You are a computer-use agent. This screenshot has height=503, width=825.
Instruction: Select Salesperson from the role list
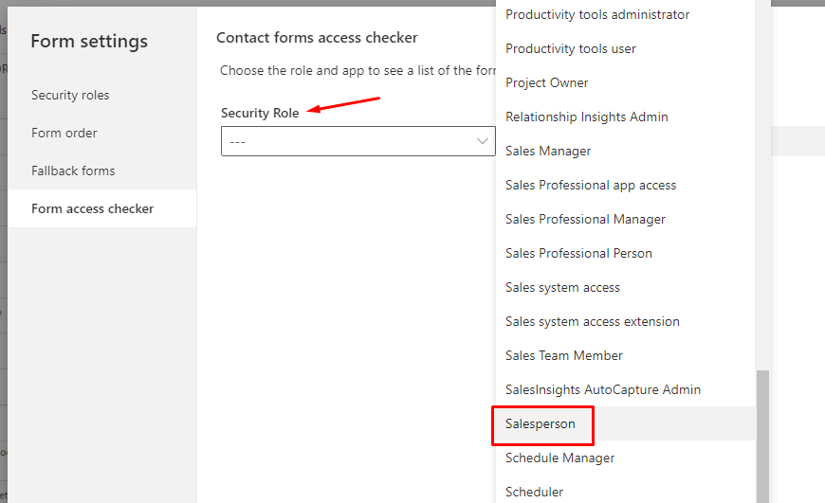click(x=625, y=423)
